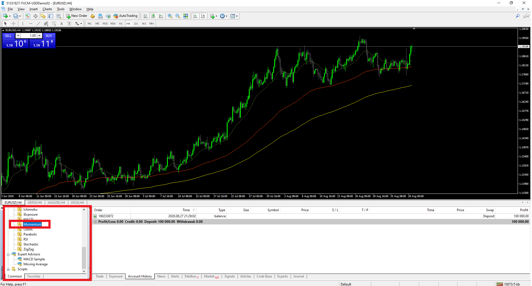Switch chart to candlesticks view icon
This screenshot has height=286, width=532.
[x=153, y=16]
